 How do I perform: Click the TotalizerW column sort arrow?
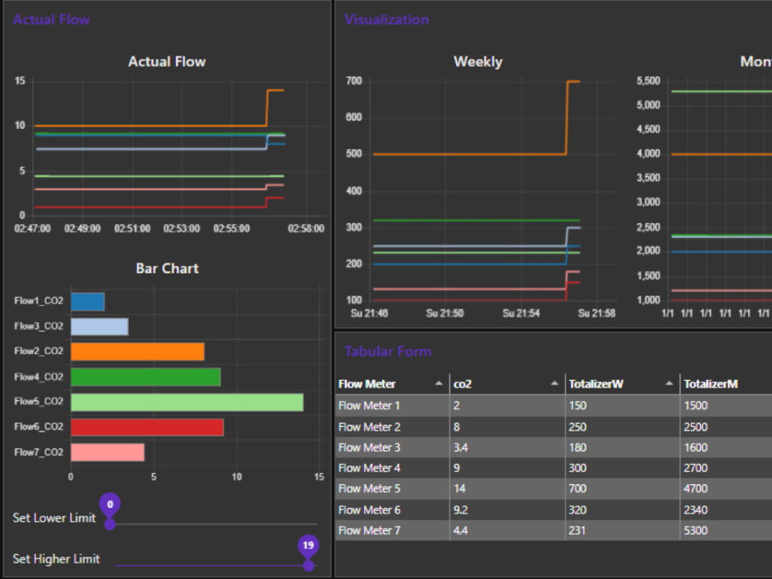point(667,384)
